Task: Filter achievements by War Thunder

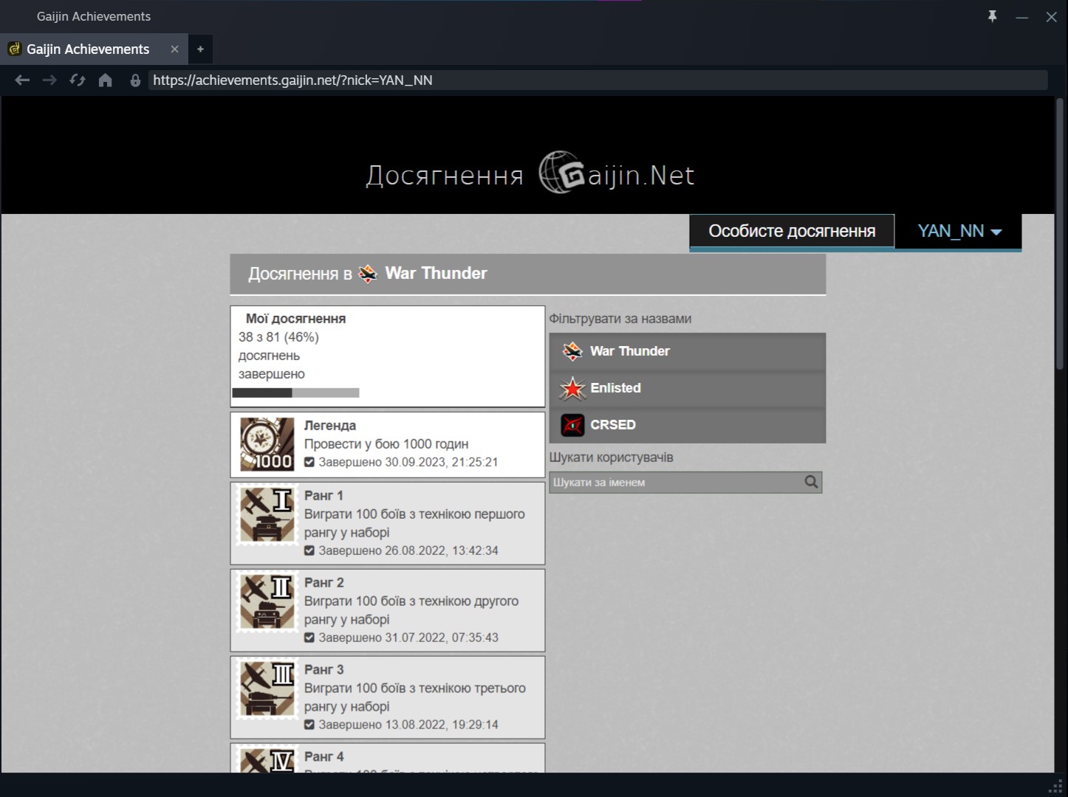Action: tap(687, 351)
